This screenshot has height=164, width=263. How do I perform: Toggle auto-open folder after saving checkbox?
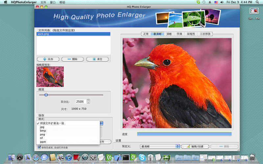click(39, 148)
